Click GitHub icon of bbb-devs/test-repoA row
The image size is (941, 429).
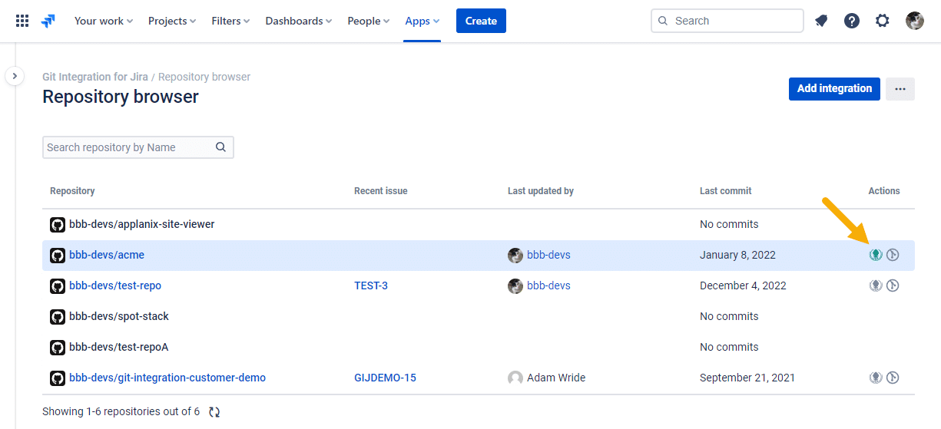point(58,348)
